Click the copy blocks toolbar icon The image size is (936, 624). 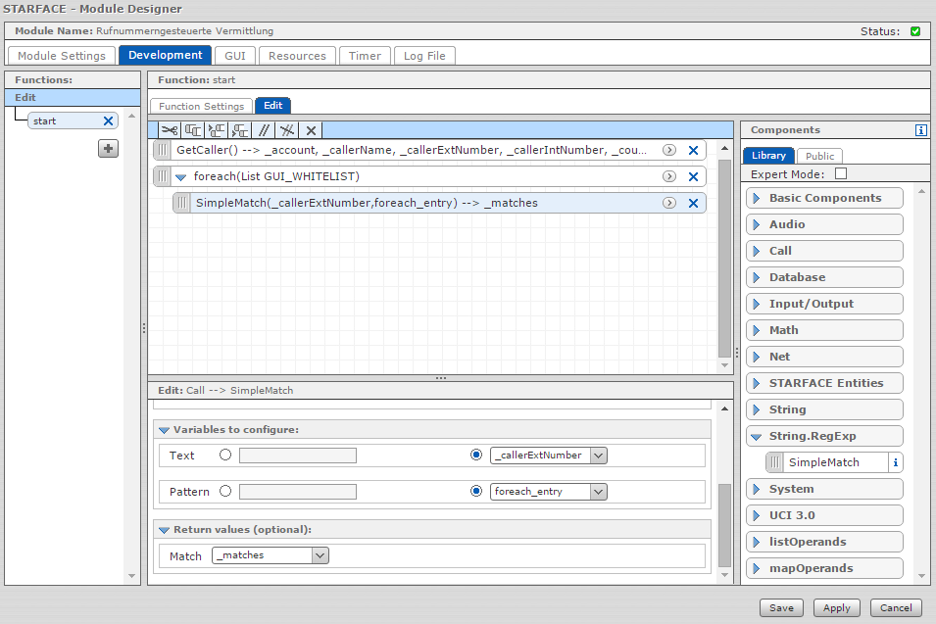193,130
